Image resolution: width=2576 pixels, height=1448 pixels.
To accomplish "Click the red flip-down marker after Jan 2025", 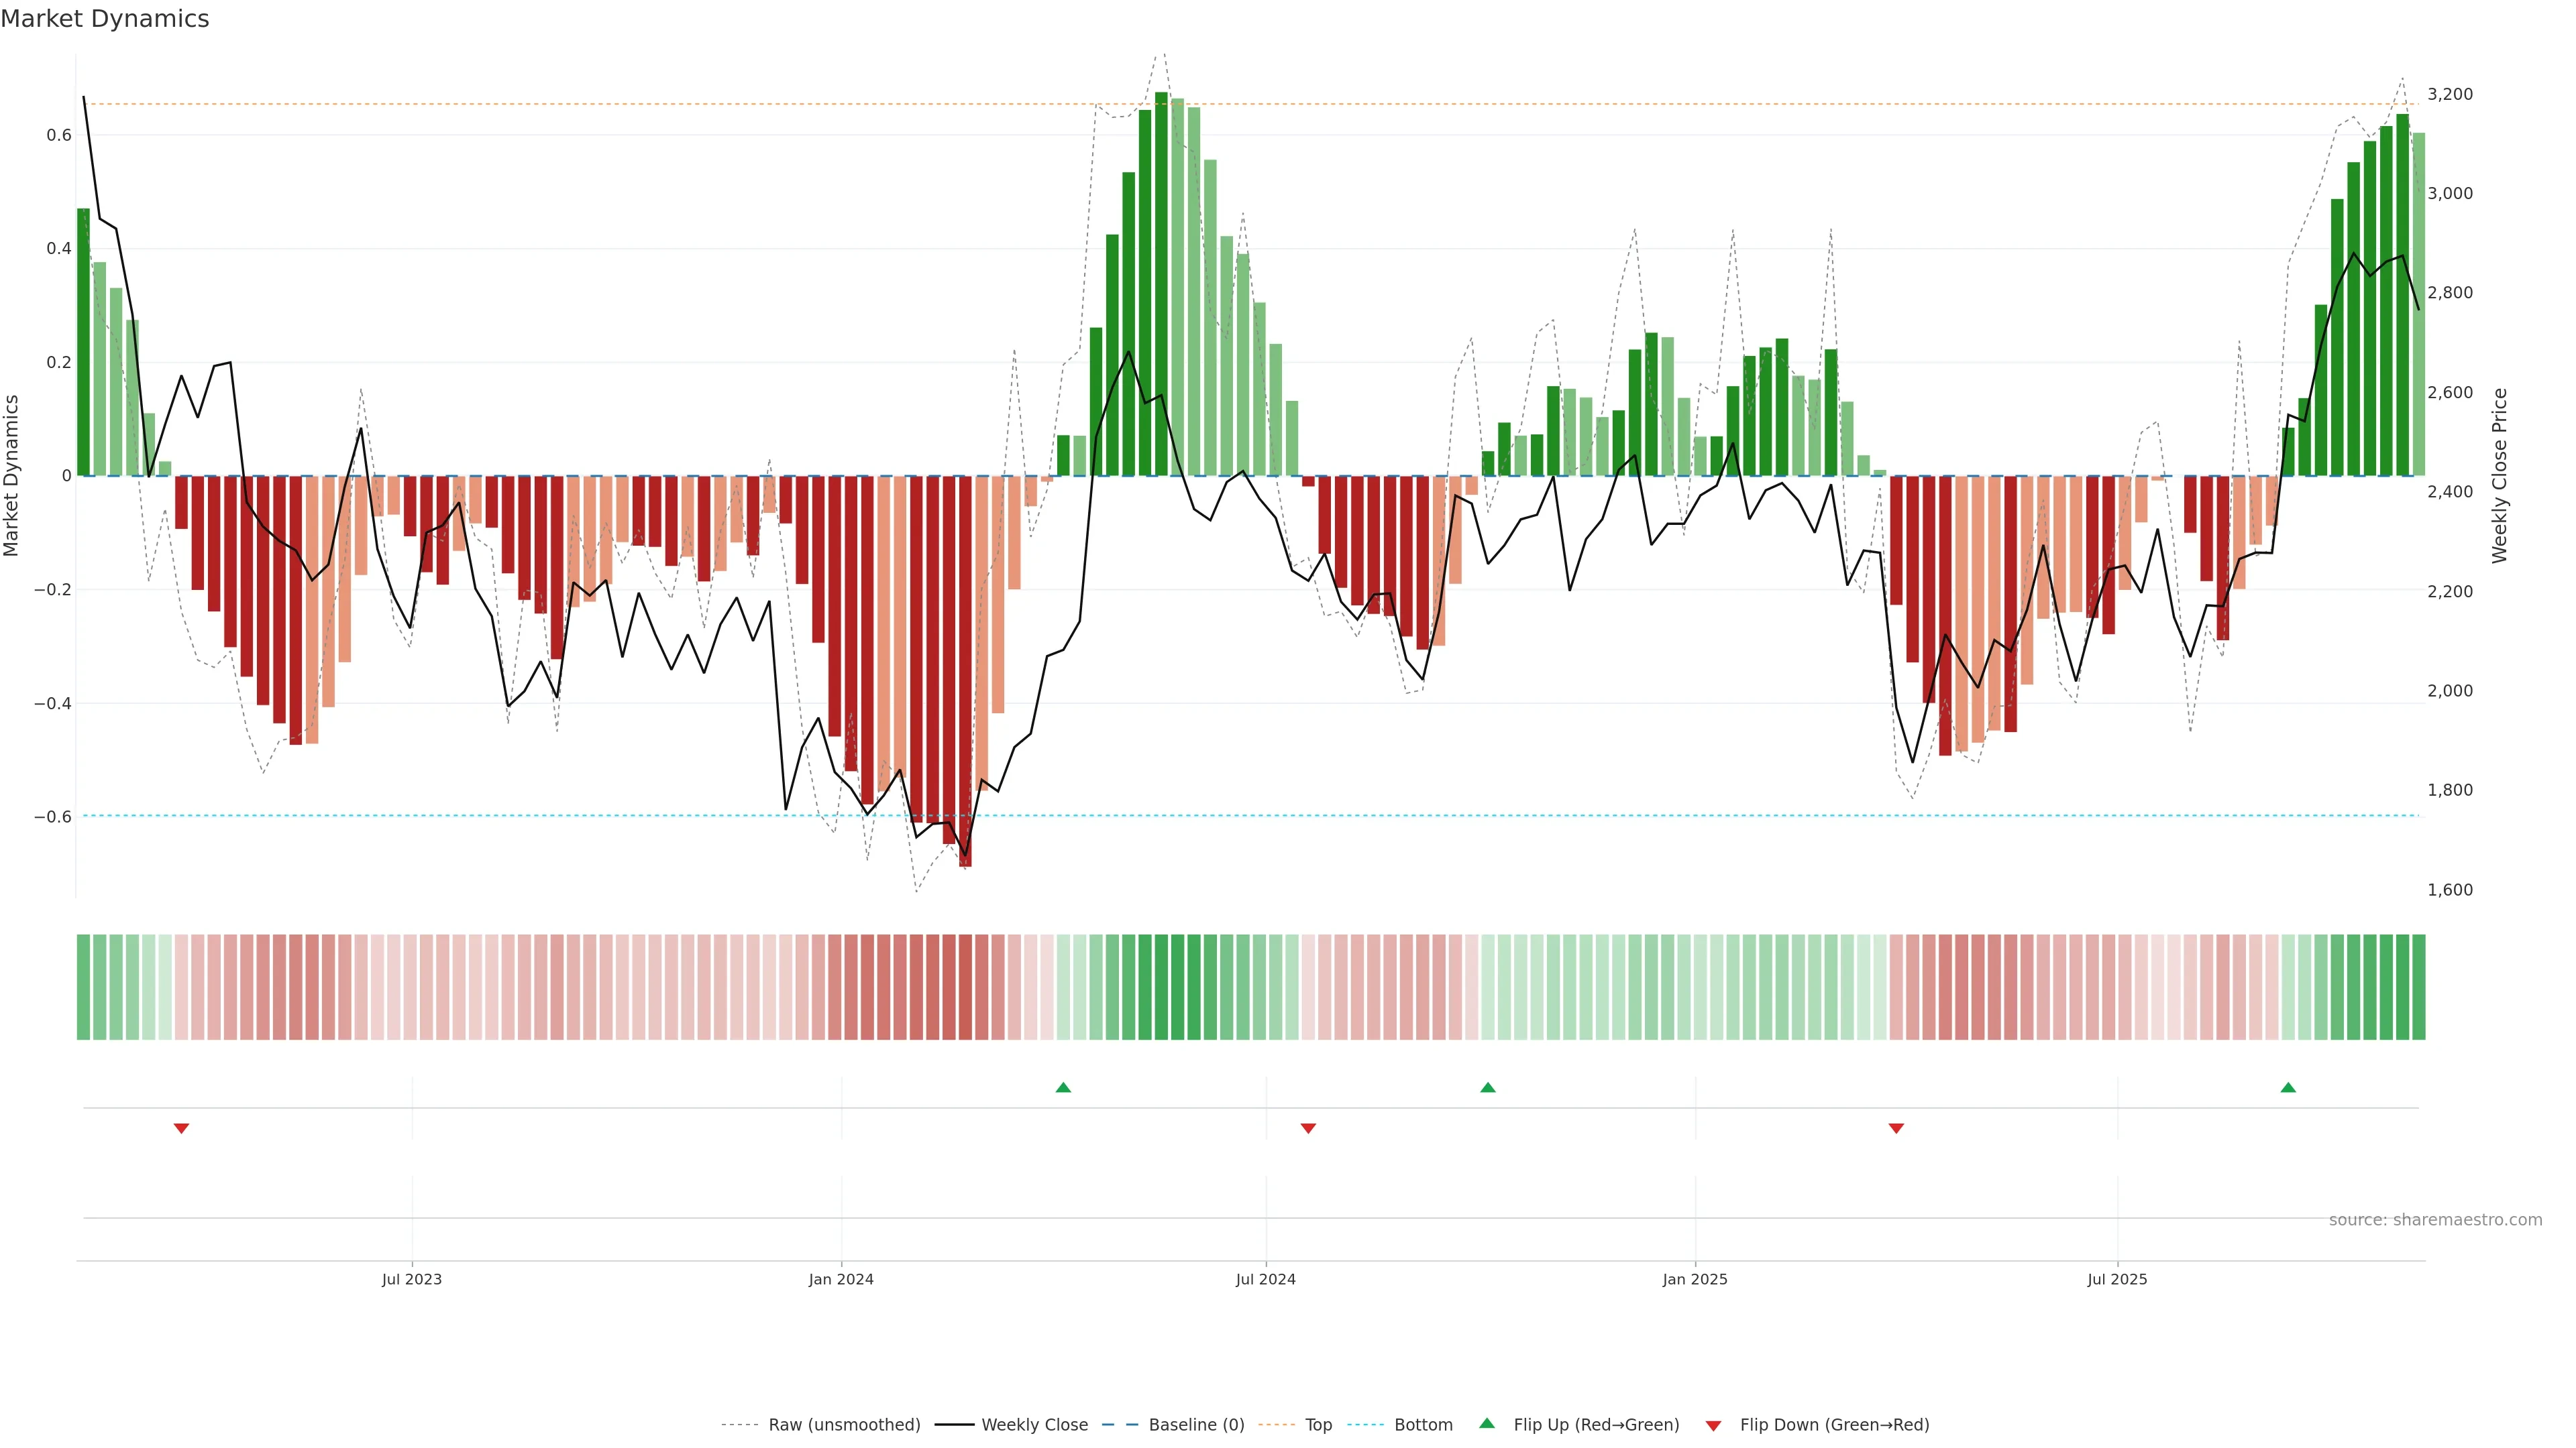I will pyautogui.click(x=1896, y=1128).
